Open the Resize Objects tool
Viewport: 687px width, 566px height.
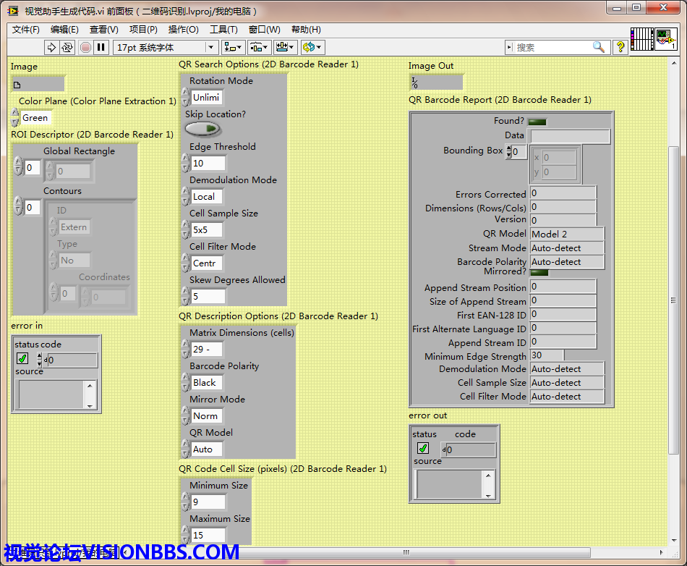coord(285,47)
